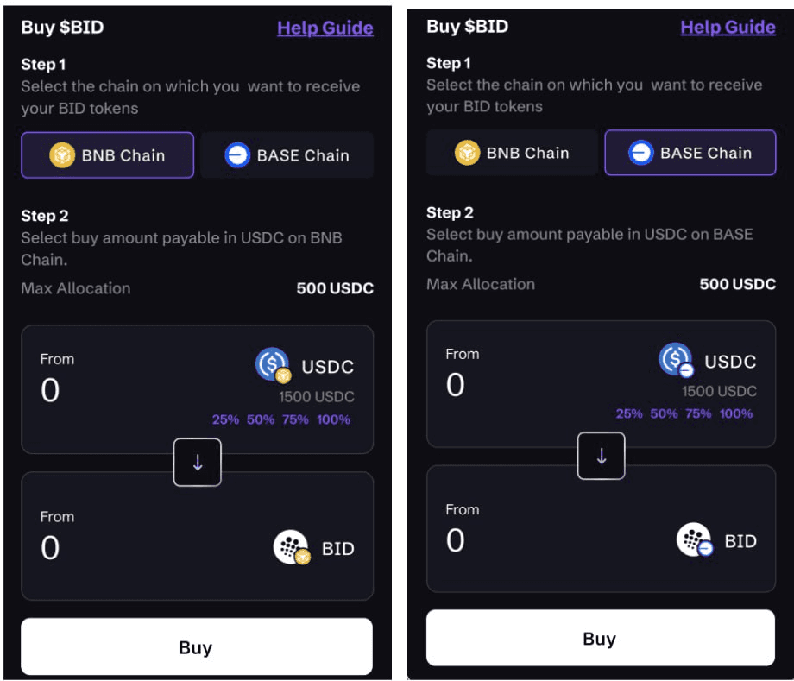Select BASE Chain option in left panel
794x681 pixels.
click(287, 155)
